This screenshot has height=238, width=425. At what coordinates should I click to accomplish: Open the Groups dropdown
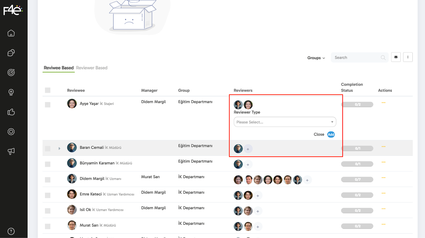pyautogui.click(x=316, y=58)
